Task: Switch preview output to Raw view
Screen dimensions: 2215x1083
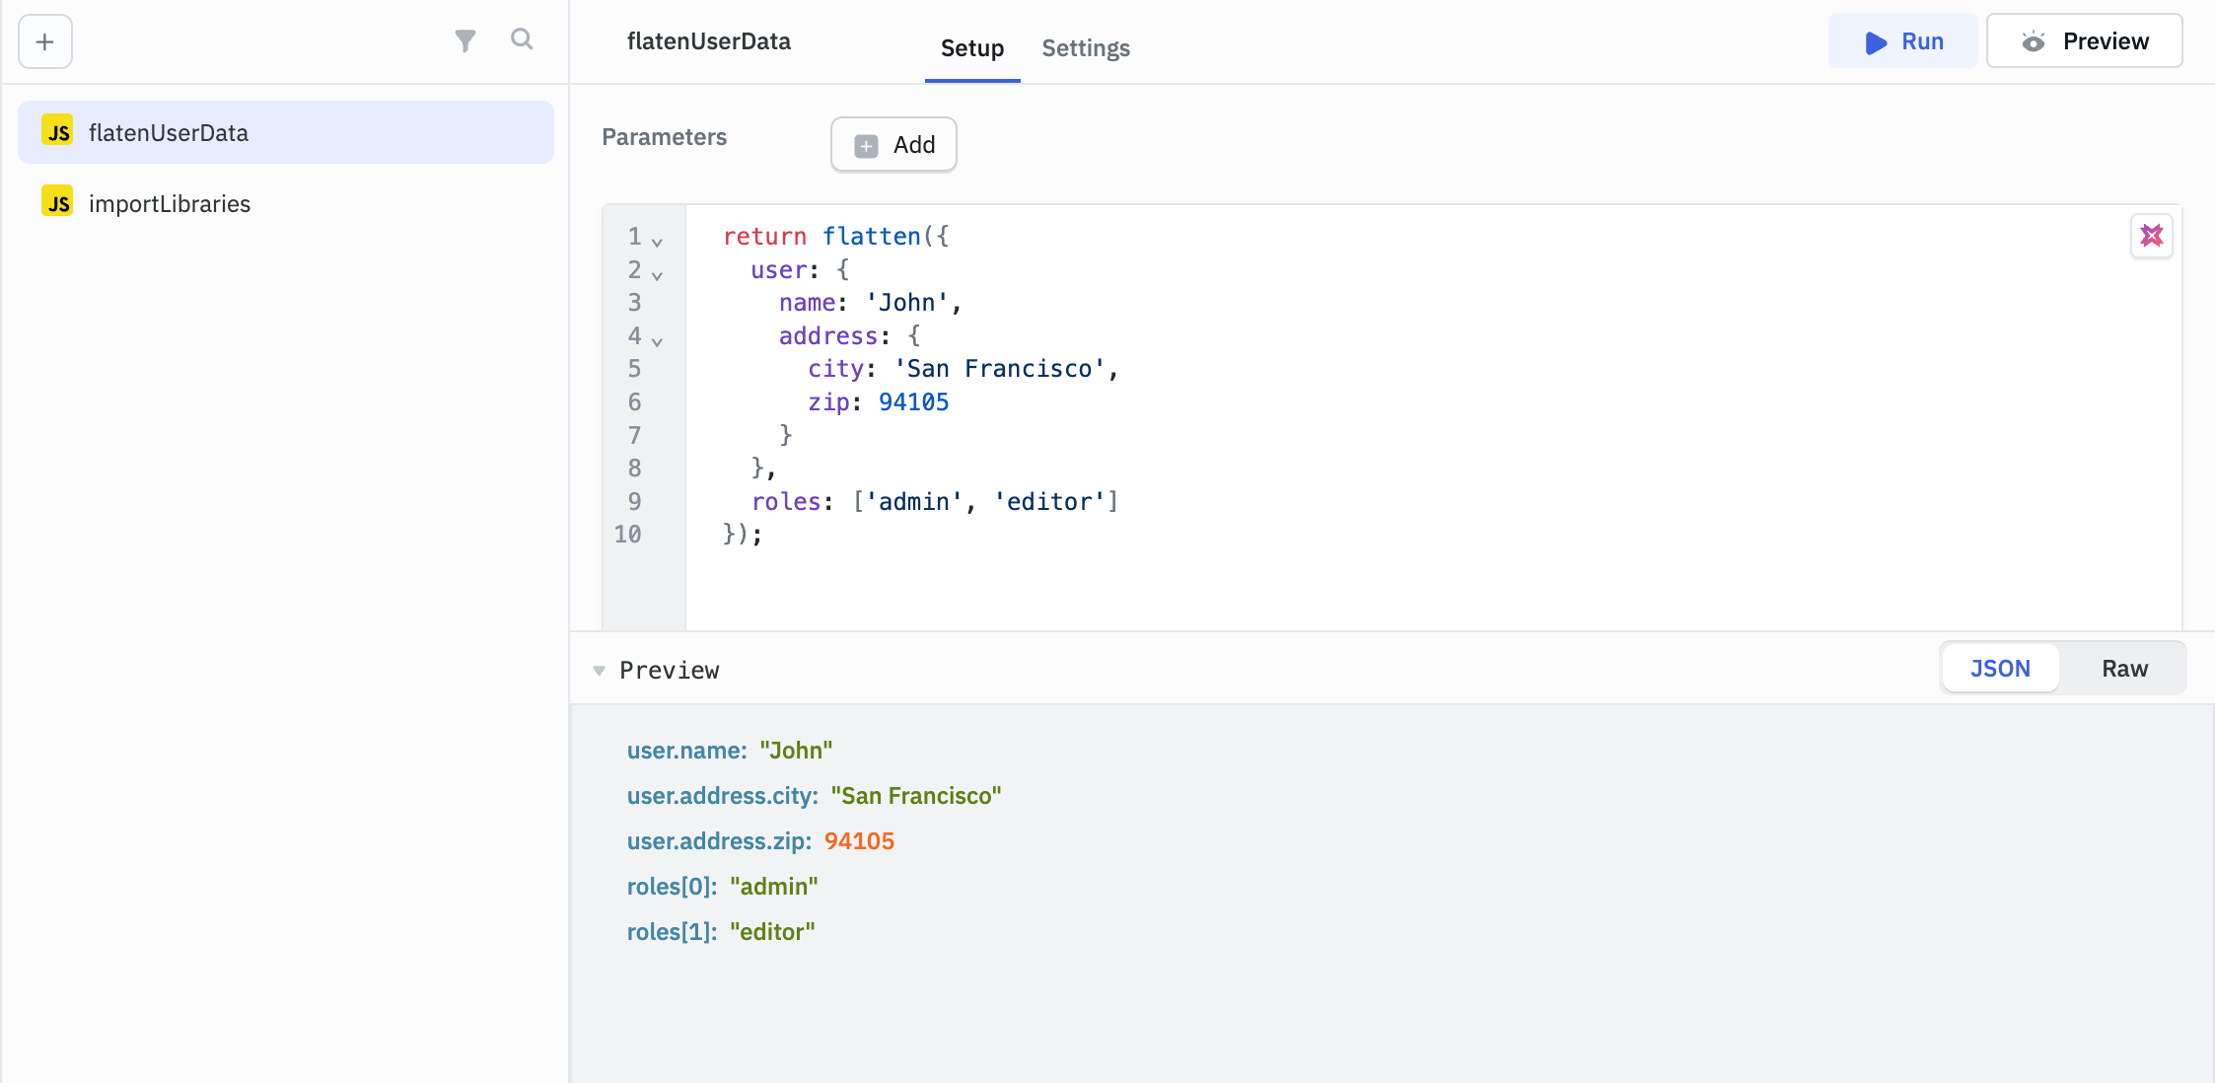Action: (2124, 669)
